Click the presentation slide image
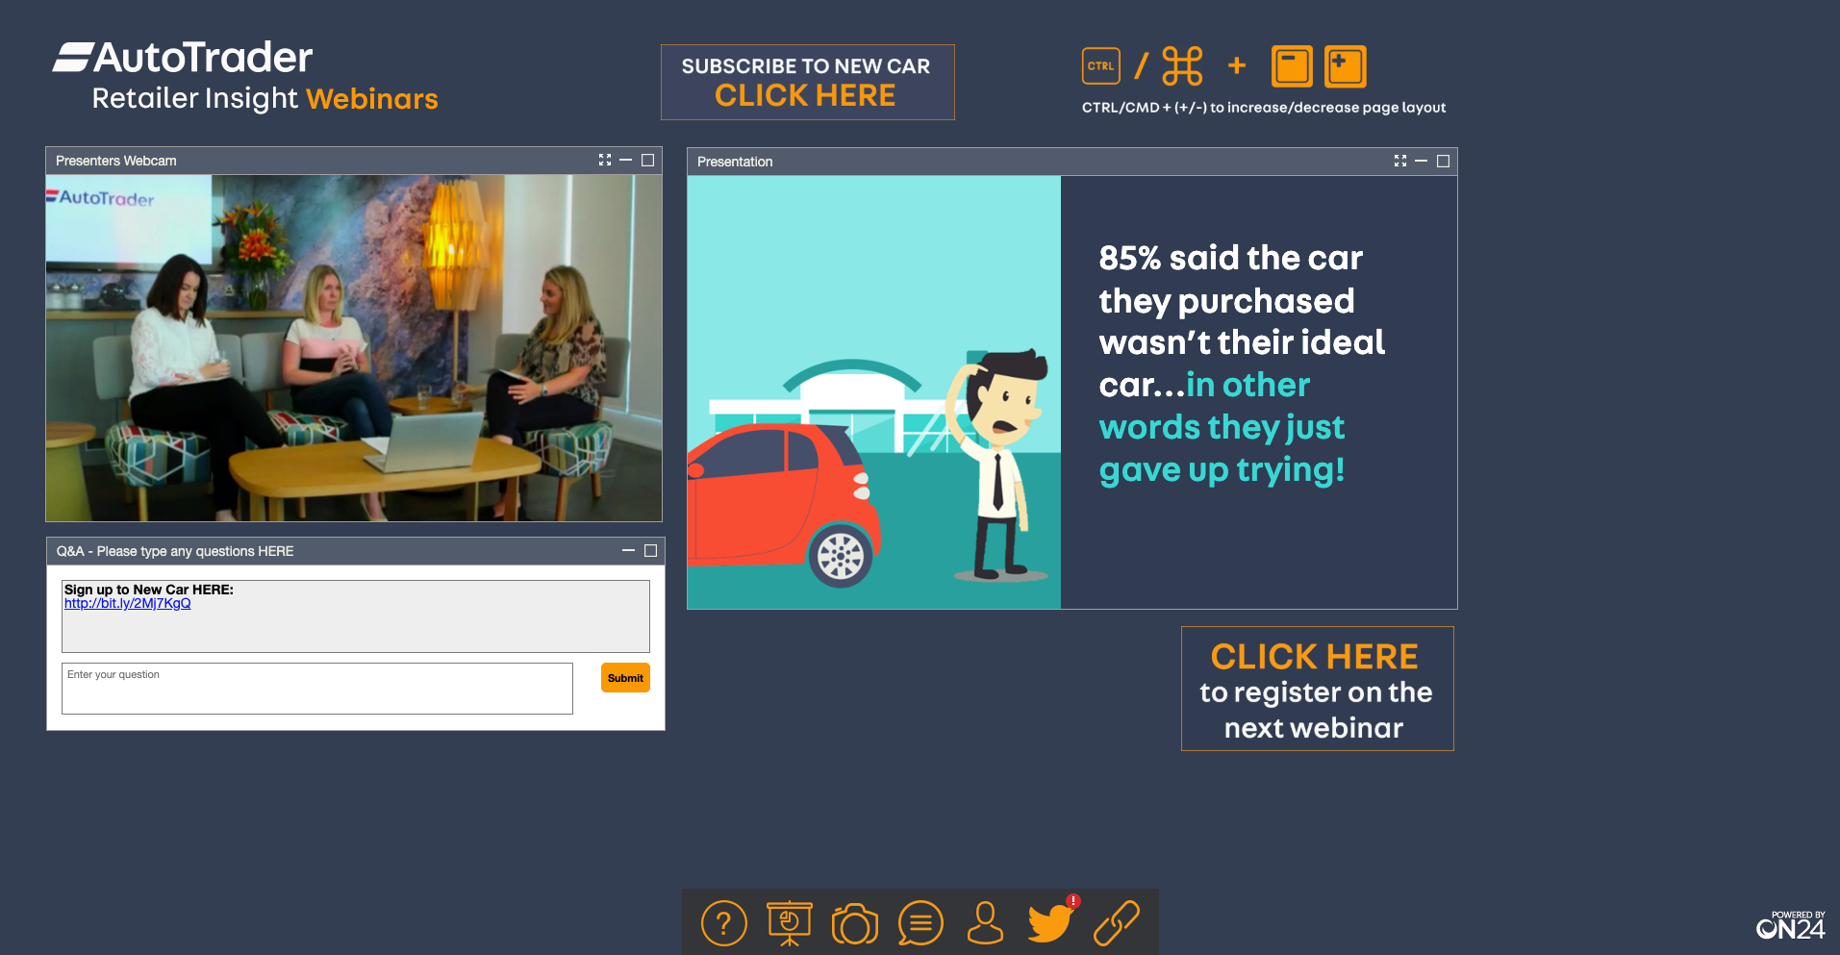The image size is (1840, 955). coord(1072,392)
